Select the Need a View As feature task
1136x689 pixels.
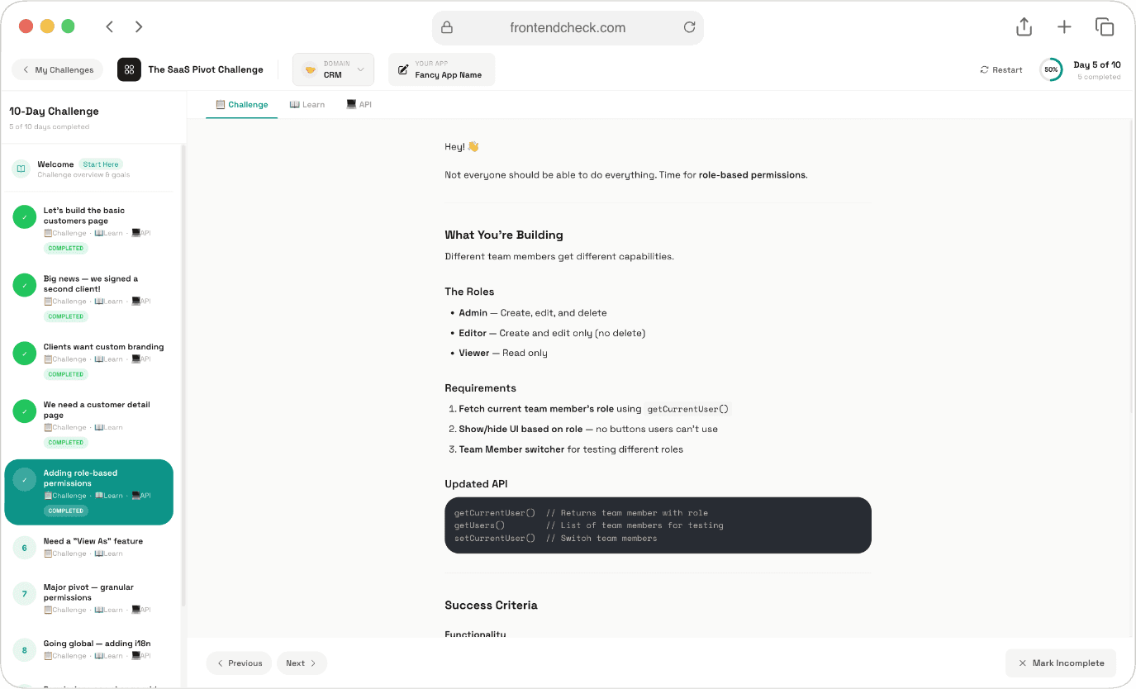coord(93,547)
